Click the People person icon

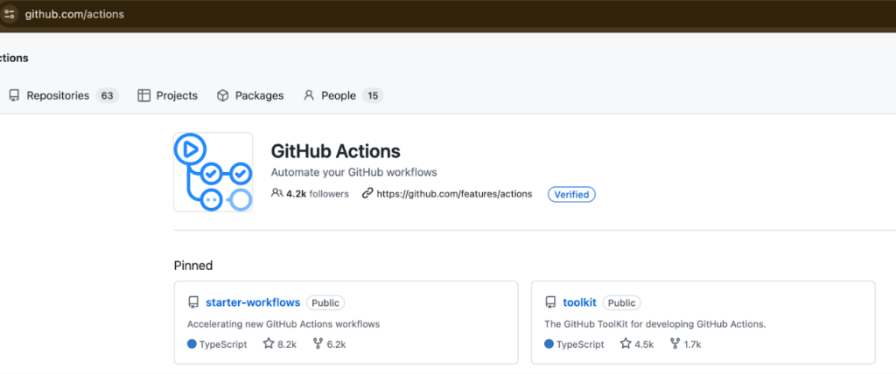tap(309, 95)
